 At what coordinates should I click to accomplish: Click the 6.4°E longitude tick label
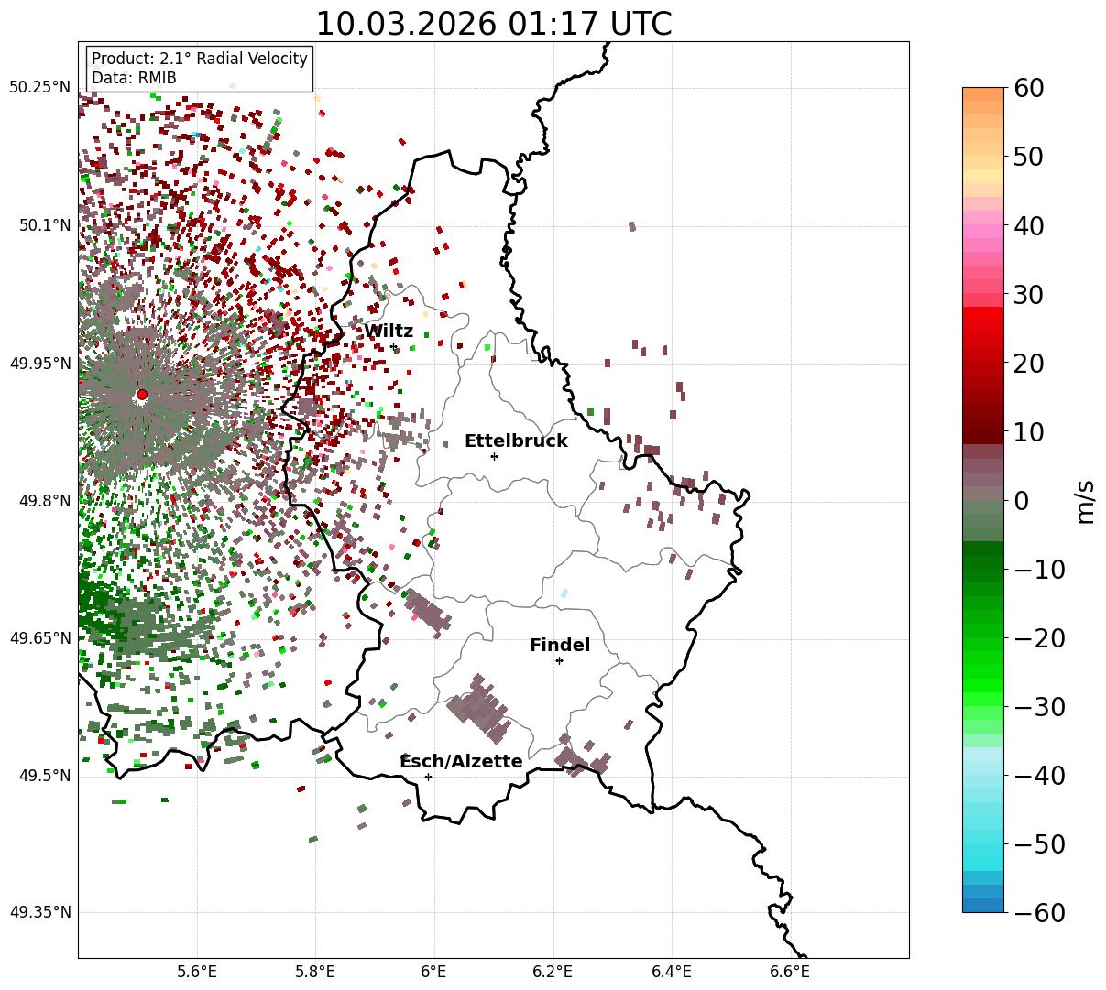pyautogui.click(x=672, y=974)
